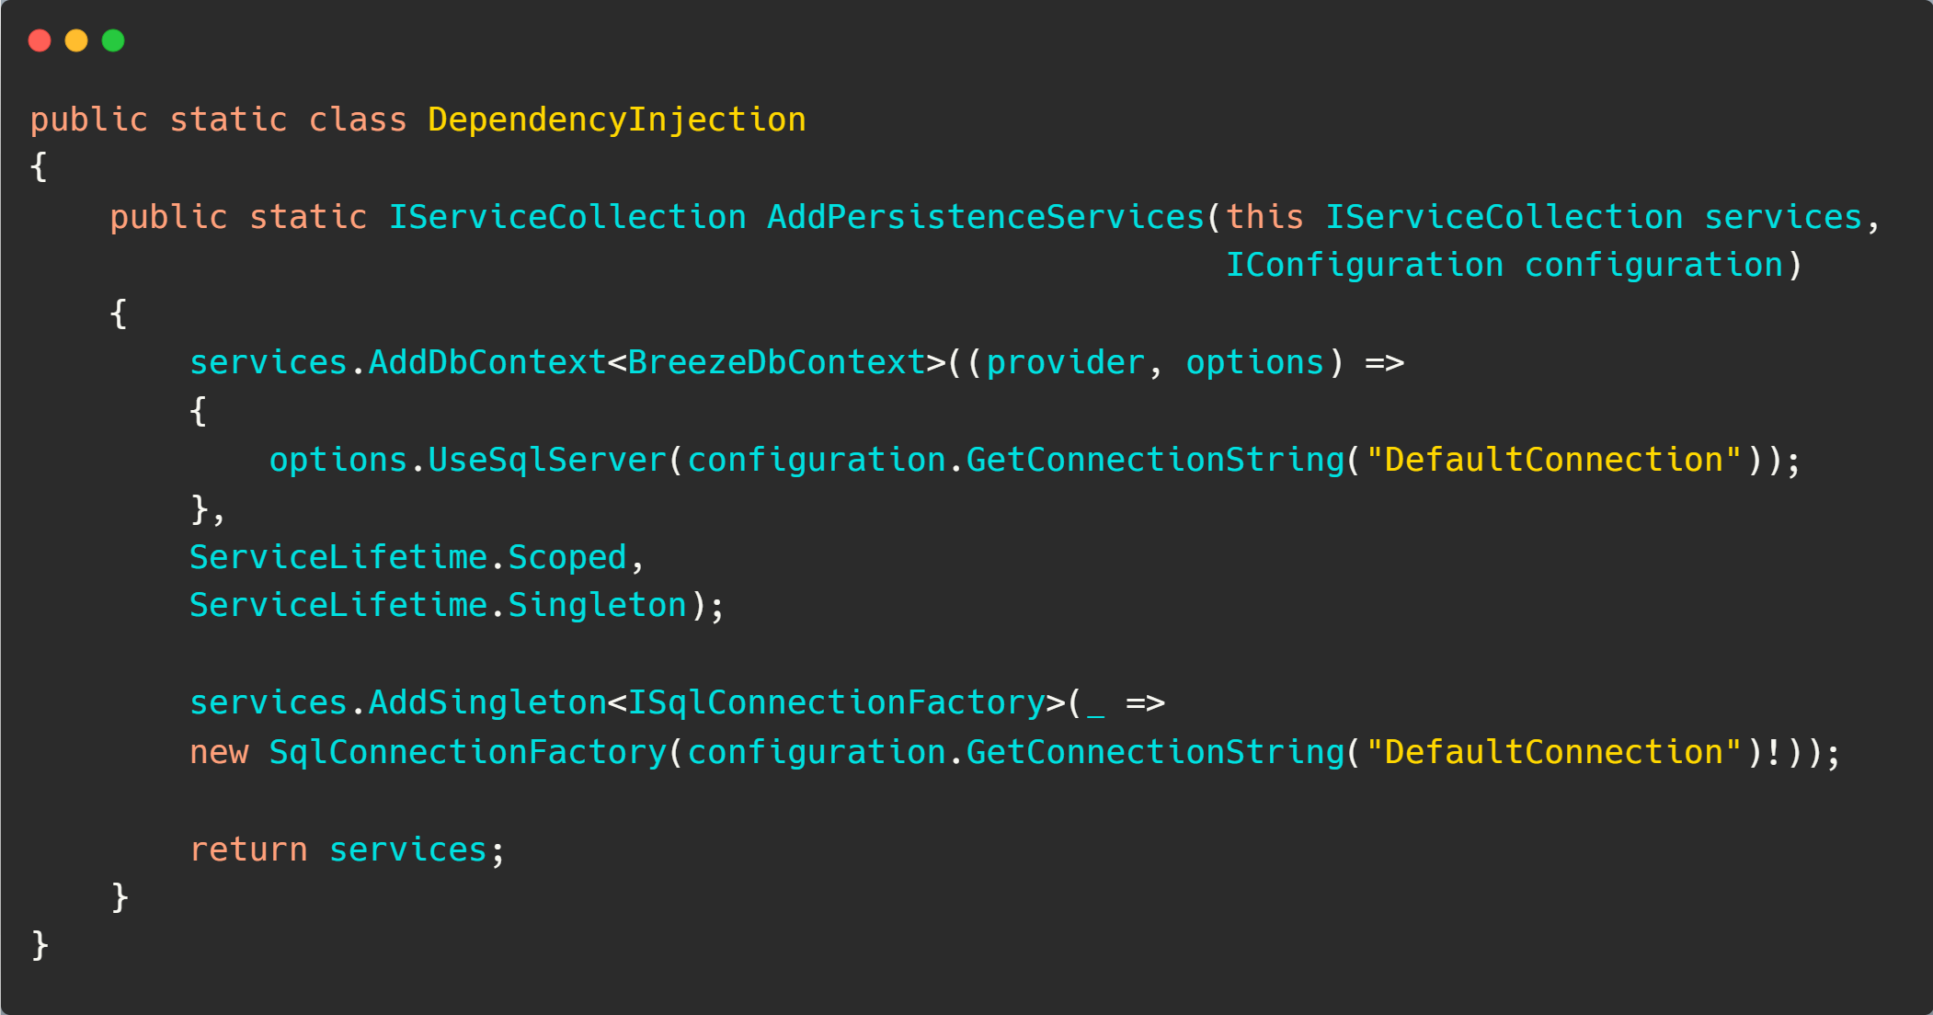Click the SqlConnectionFactory constructor name
This screenshot has height=1015, width=1933.
(467, 752)
